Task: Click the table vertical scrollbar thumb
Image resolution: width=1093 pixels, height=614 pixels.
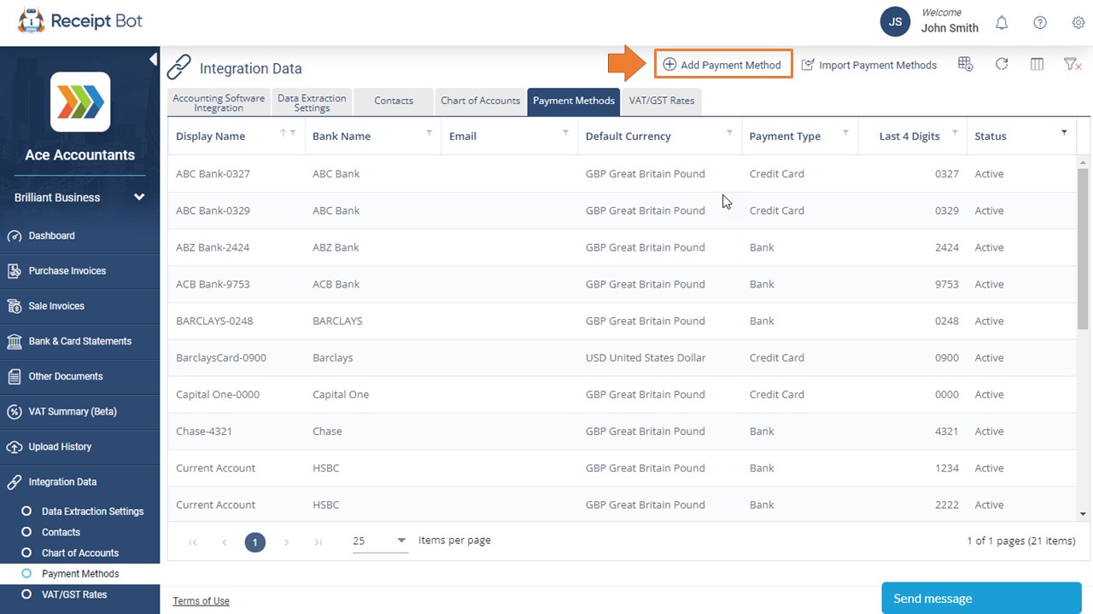Action: pyautogui.click(x=1083, y=248)
